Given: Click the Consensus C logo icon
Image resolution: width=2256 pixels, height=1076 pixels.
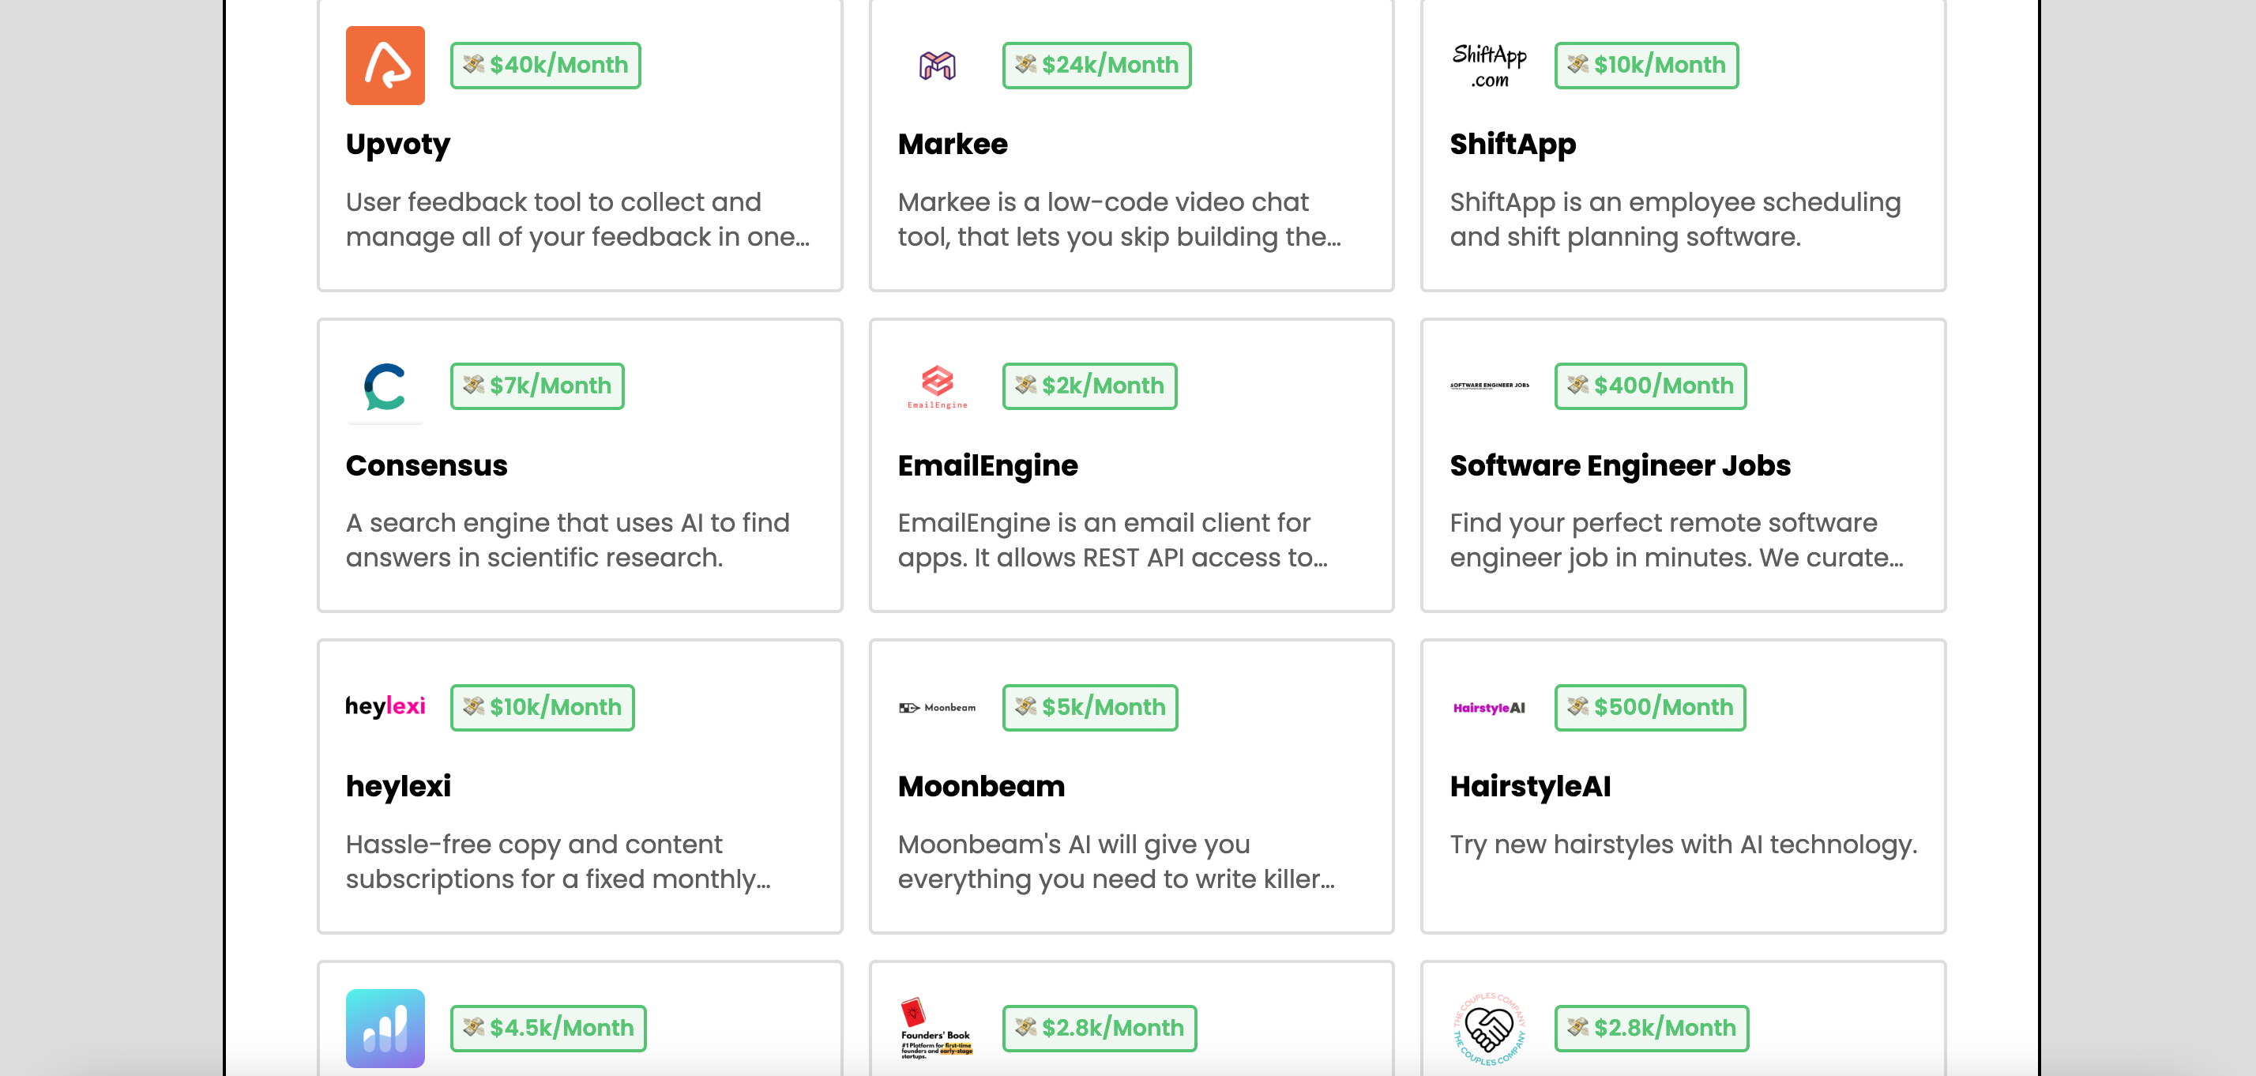Looking at the screenshot, I should coord(385,386).
